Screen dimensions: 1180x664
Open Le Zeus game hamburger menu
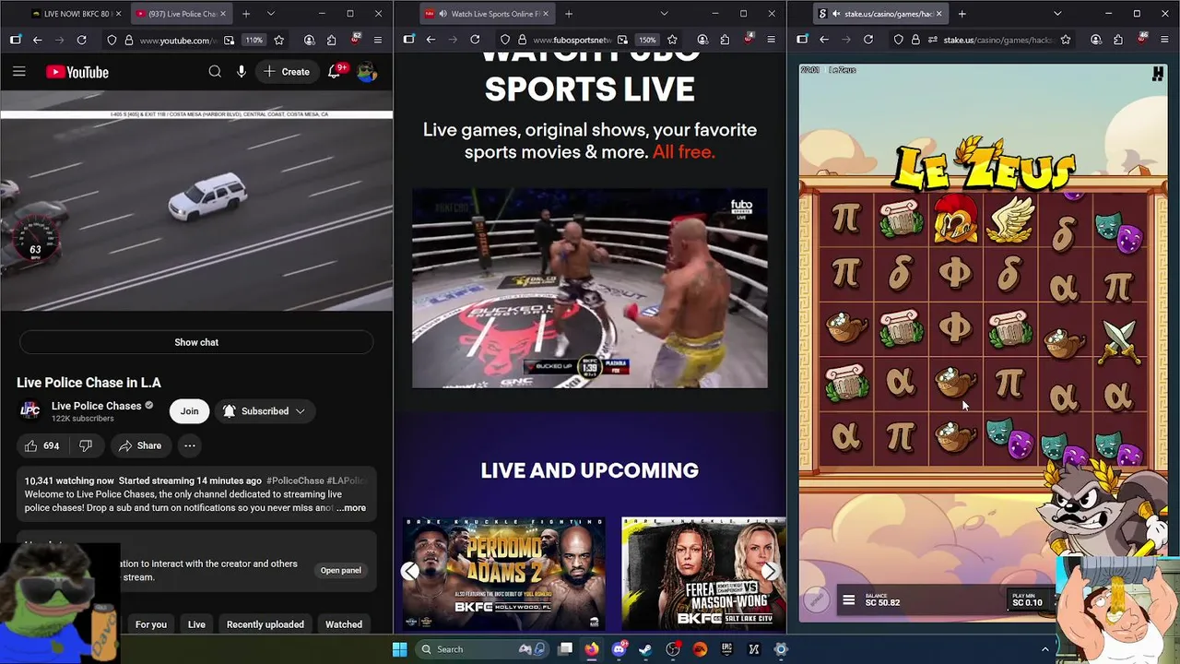click(848, 600)
